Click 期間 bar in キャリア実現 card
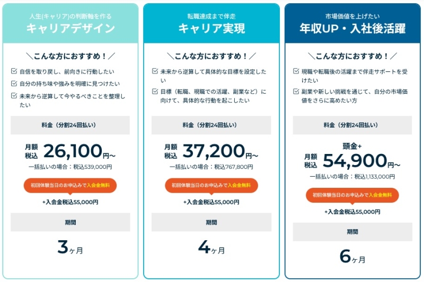 [211, 222]
